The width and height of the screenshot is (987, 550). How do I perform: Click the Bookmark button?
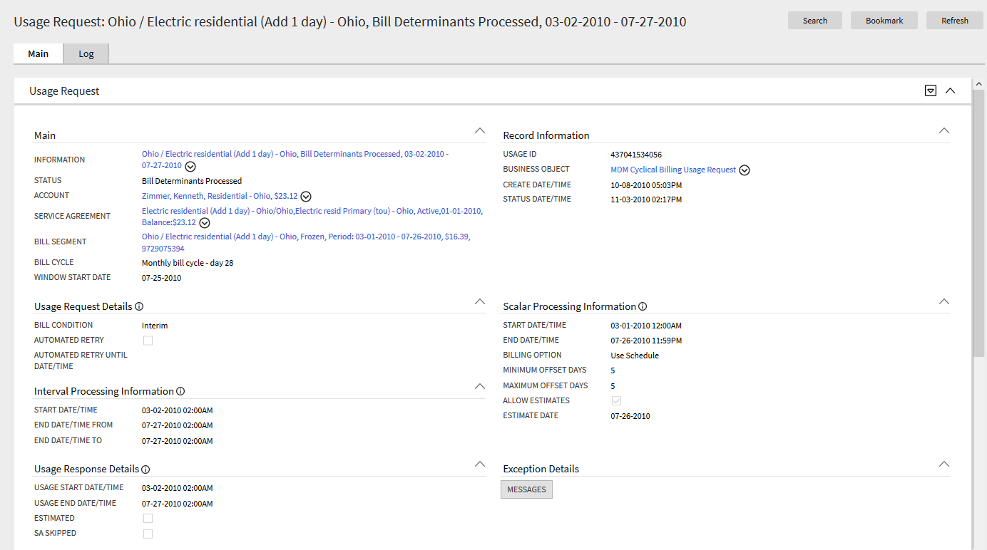(884, 20)
